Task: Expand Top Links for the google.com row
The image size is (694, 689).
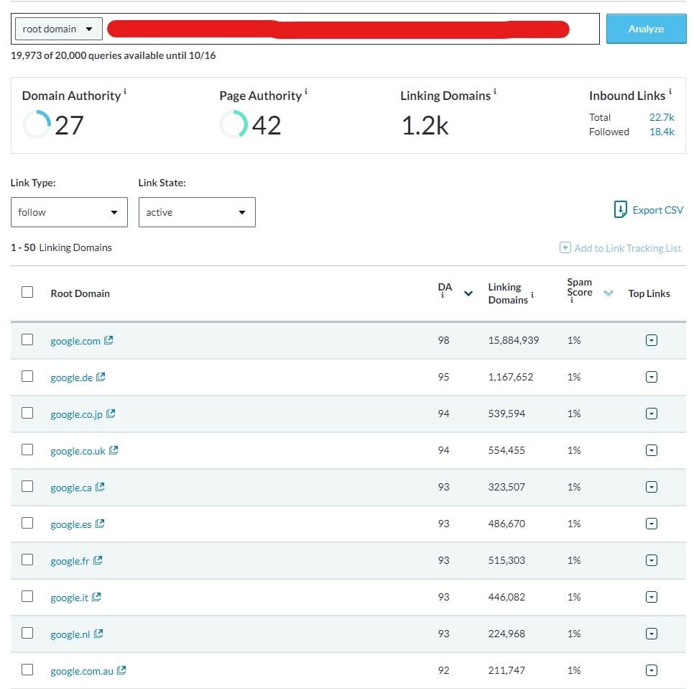Action: click(x=651, y=339)
